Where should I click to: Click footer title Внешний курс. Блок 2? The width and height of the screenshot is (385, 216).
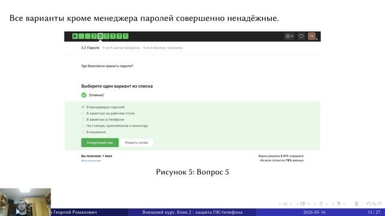(192, 212)
